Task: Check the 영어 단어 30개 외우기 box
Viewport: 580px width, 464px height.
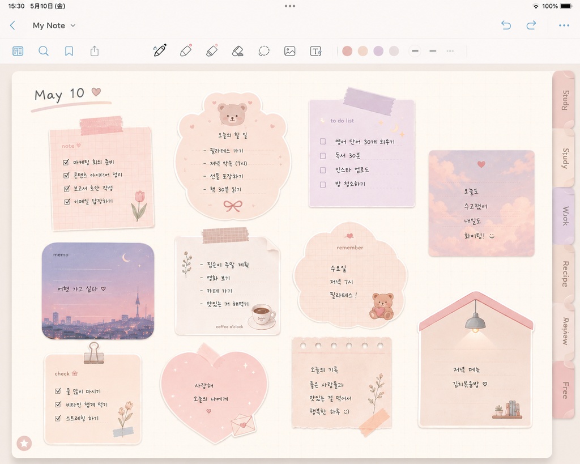Action: pyautogui.click(x=323, y=141)
